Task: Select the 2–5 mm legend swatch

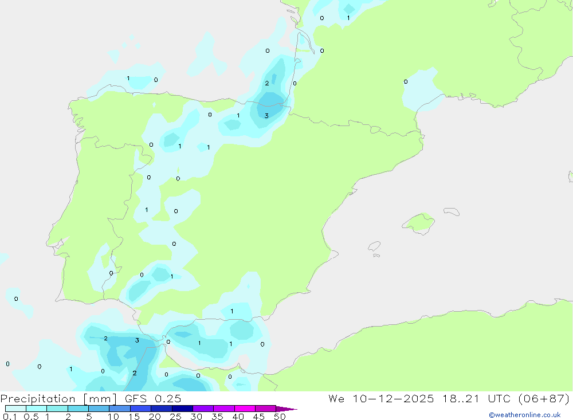Action: pos(78,409)
